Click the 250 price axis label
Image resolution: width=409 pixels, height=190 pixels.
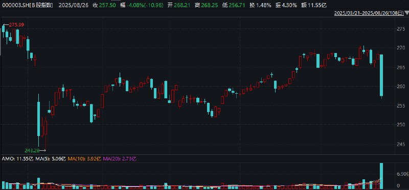401,125
